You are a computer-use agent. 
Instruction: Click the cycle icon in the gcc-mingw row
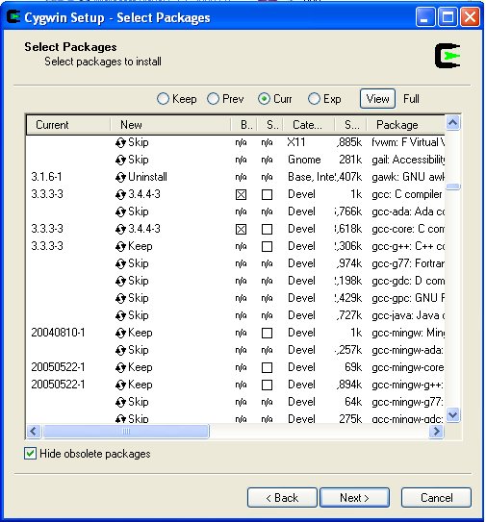pyautogui.click(x=120, y=334)
